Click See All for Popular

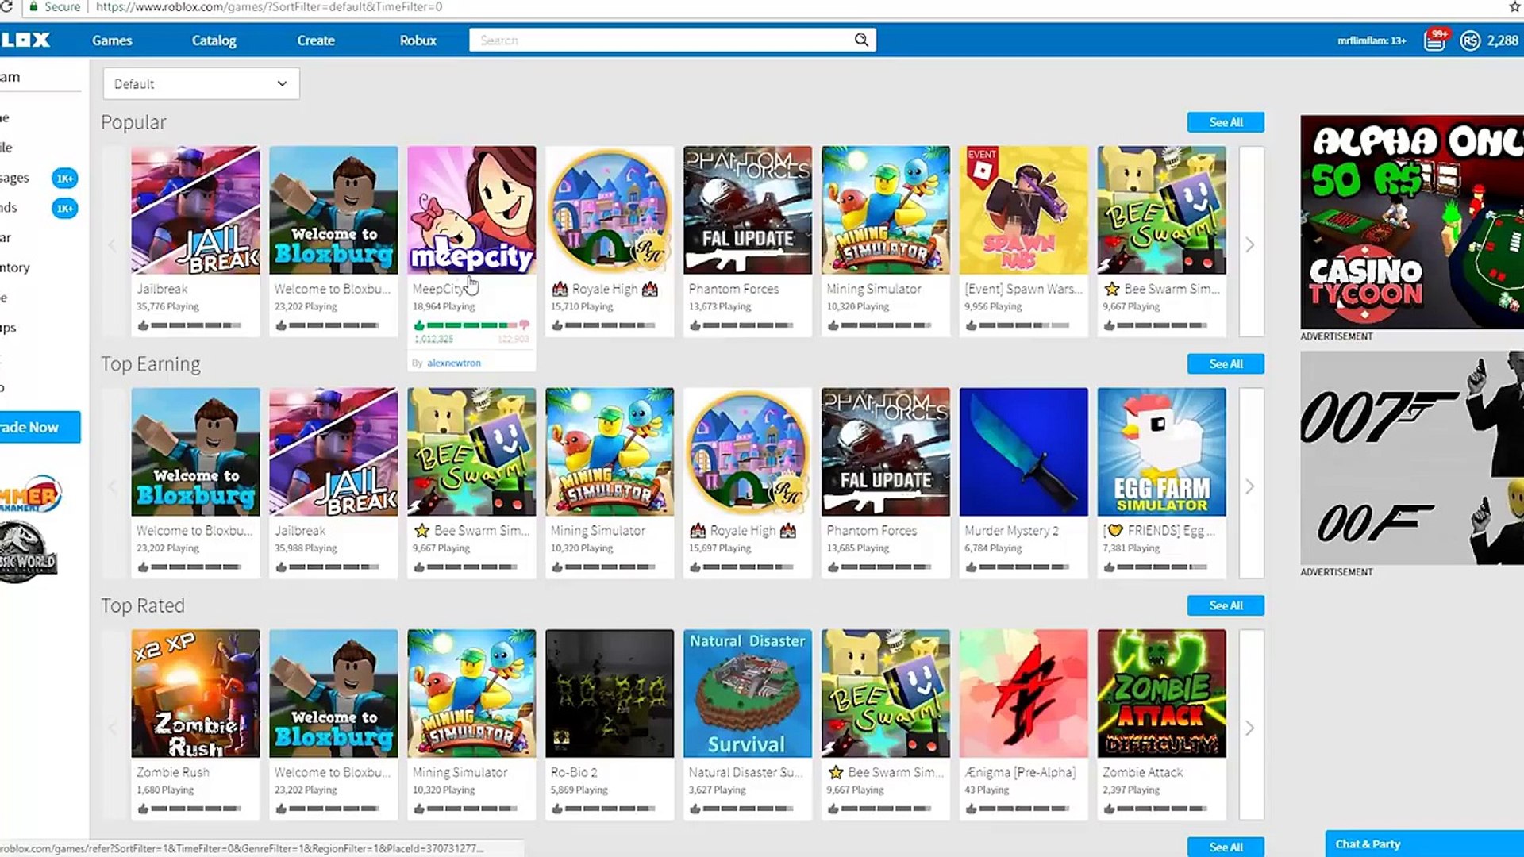(1225, 122)
